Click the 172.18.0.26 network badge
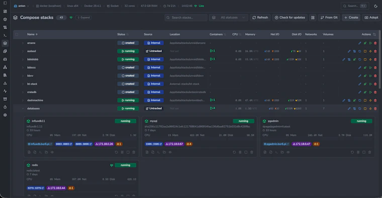 tap(104, 144)
